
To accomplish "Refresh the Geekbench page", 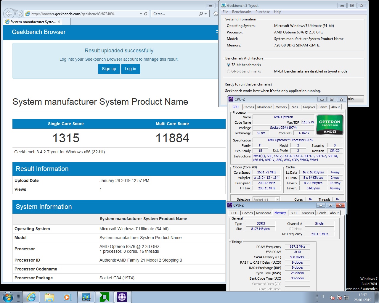I will point(146,14).
